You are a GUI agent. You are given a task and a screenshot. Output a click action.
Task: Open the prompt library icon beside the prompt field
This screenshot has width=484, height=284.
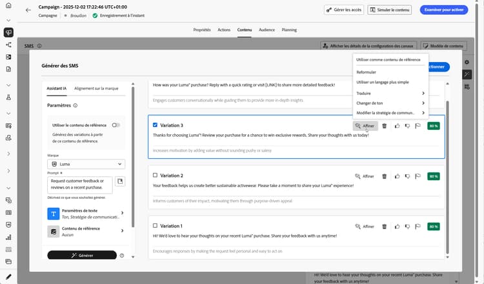tap(120, 181)
